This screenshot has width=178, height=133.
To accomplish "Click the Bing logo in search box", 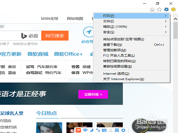I will pyautogui.click(x=24, y=36).
